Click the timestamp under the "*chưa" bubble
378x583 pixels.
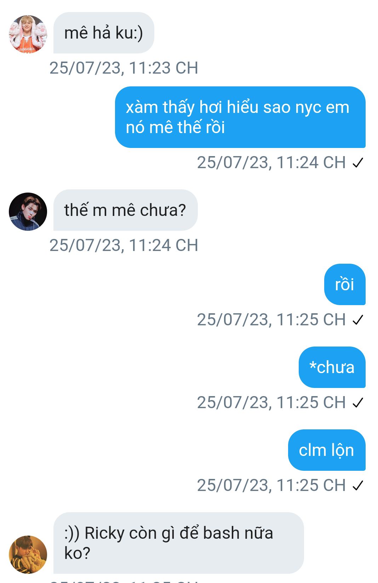click(271, 402)
